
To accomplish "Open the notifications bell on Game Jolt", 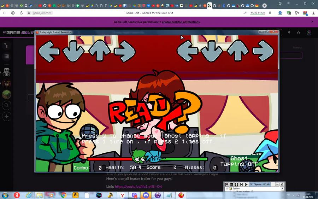I will (x=289, y=32).
